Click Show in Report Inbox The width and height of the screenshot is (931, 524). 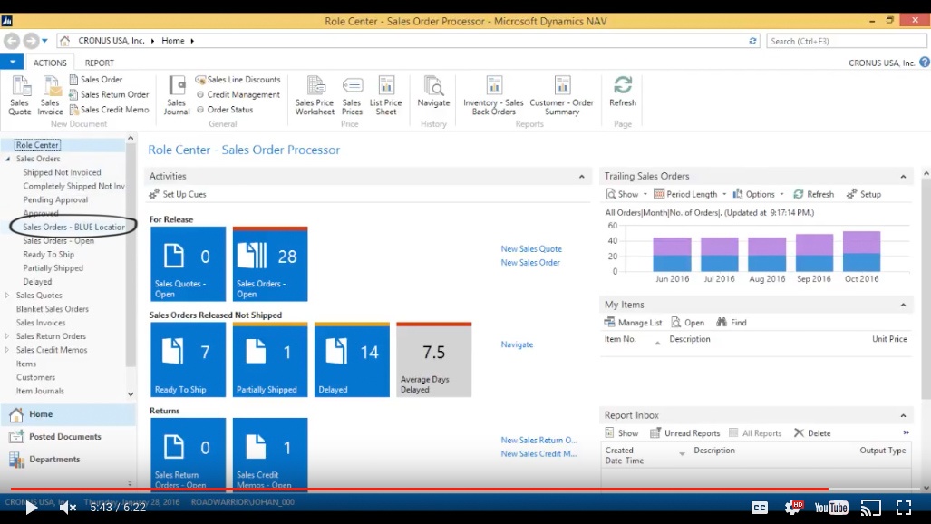pos(622,433)
